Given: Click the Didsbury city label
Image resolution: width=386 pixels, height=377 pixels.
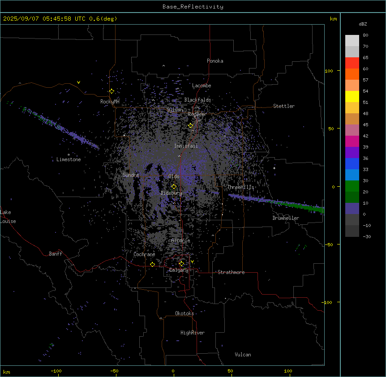Looking at the screenshot, I should pyautogui.click(x=172, y=193).
